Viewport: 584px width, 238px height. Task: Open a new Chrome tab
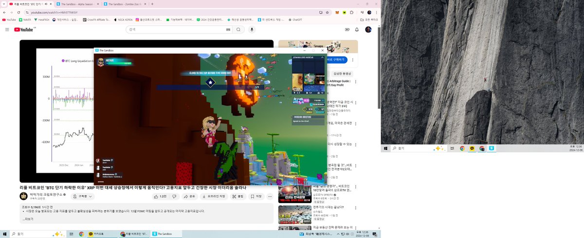(152, 3)
